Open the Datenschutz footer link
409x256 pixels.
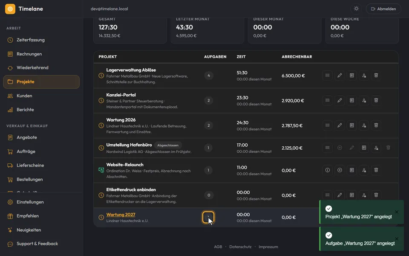tap(240, 247)
